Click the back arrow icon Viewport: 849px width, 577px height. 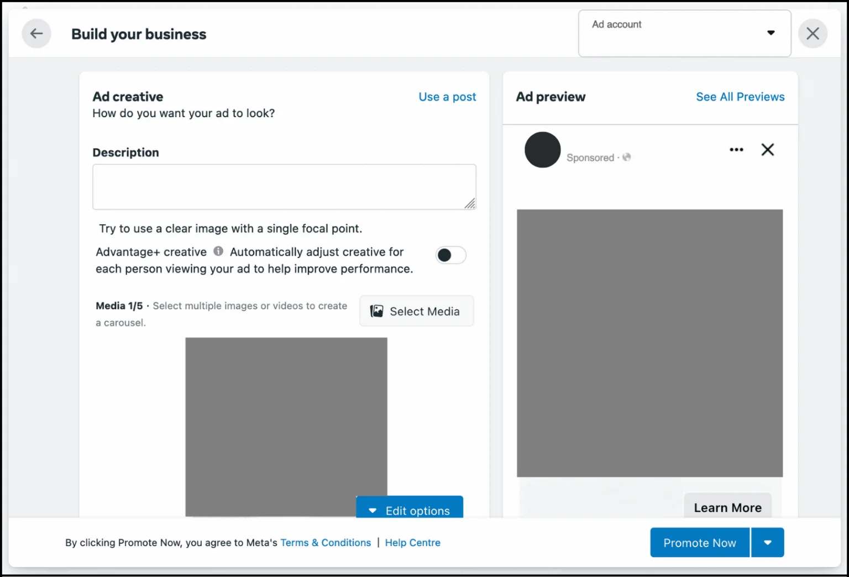pyautogui.click(x=36, y=34)
